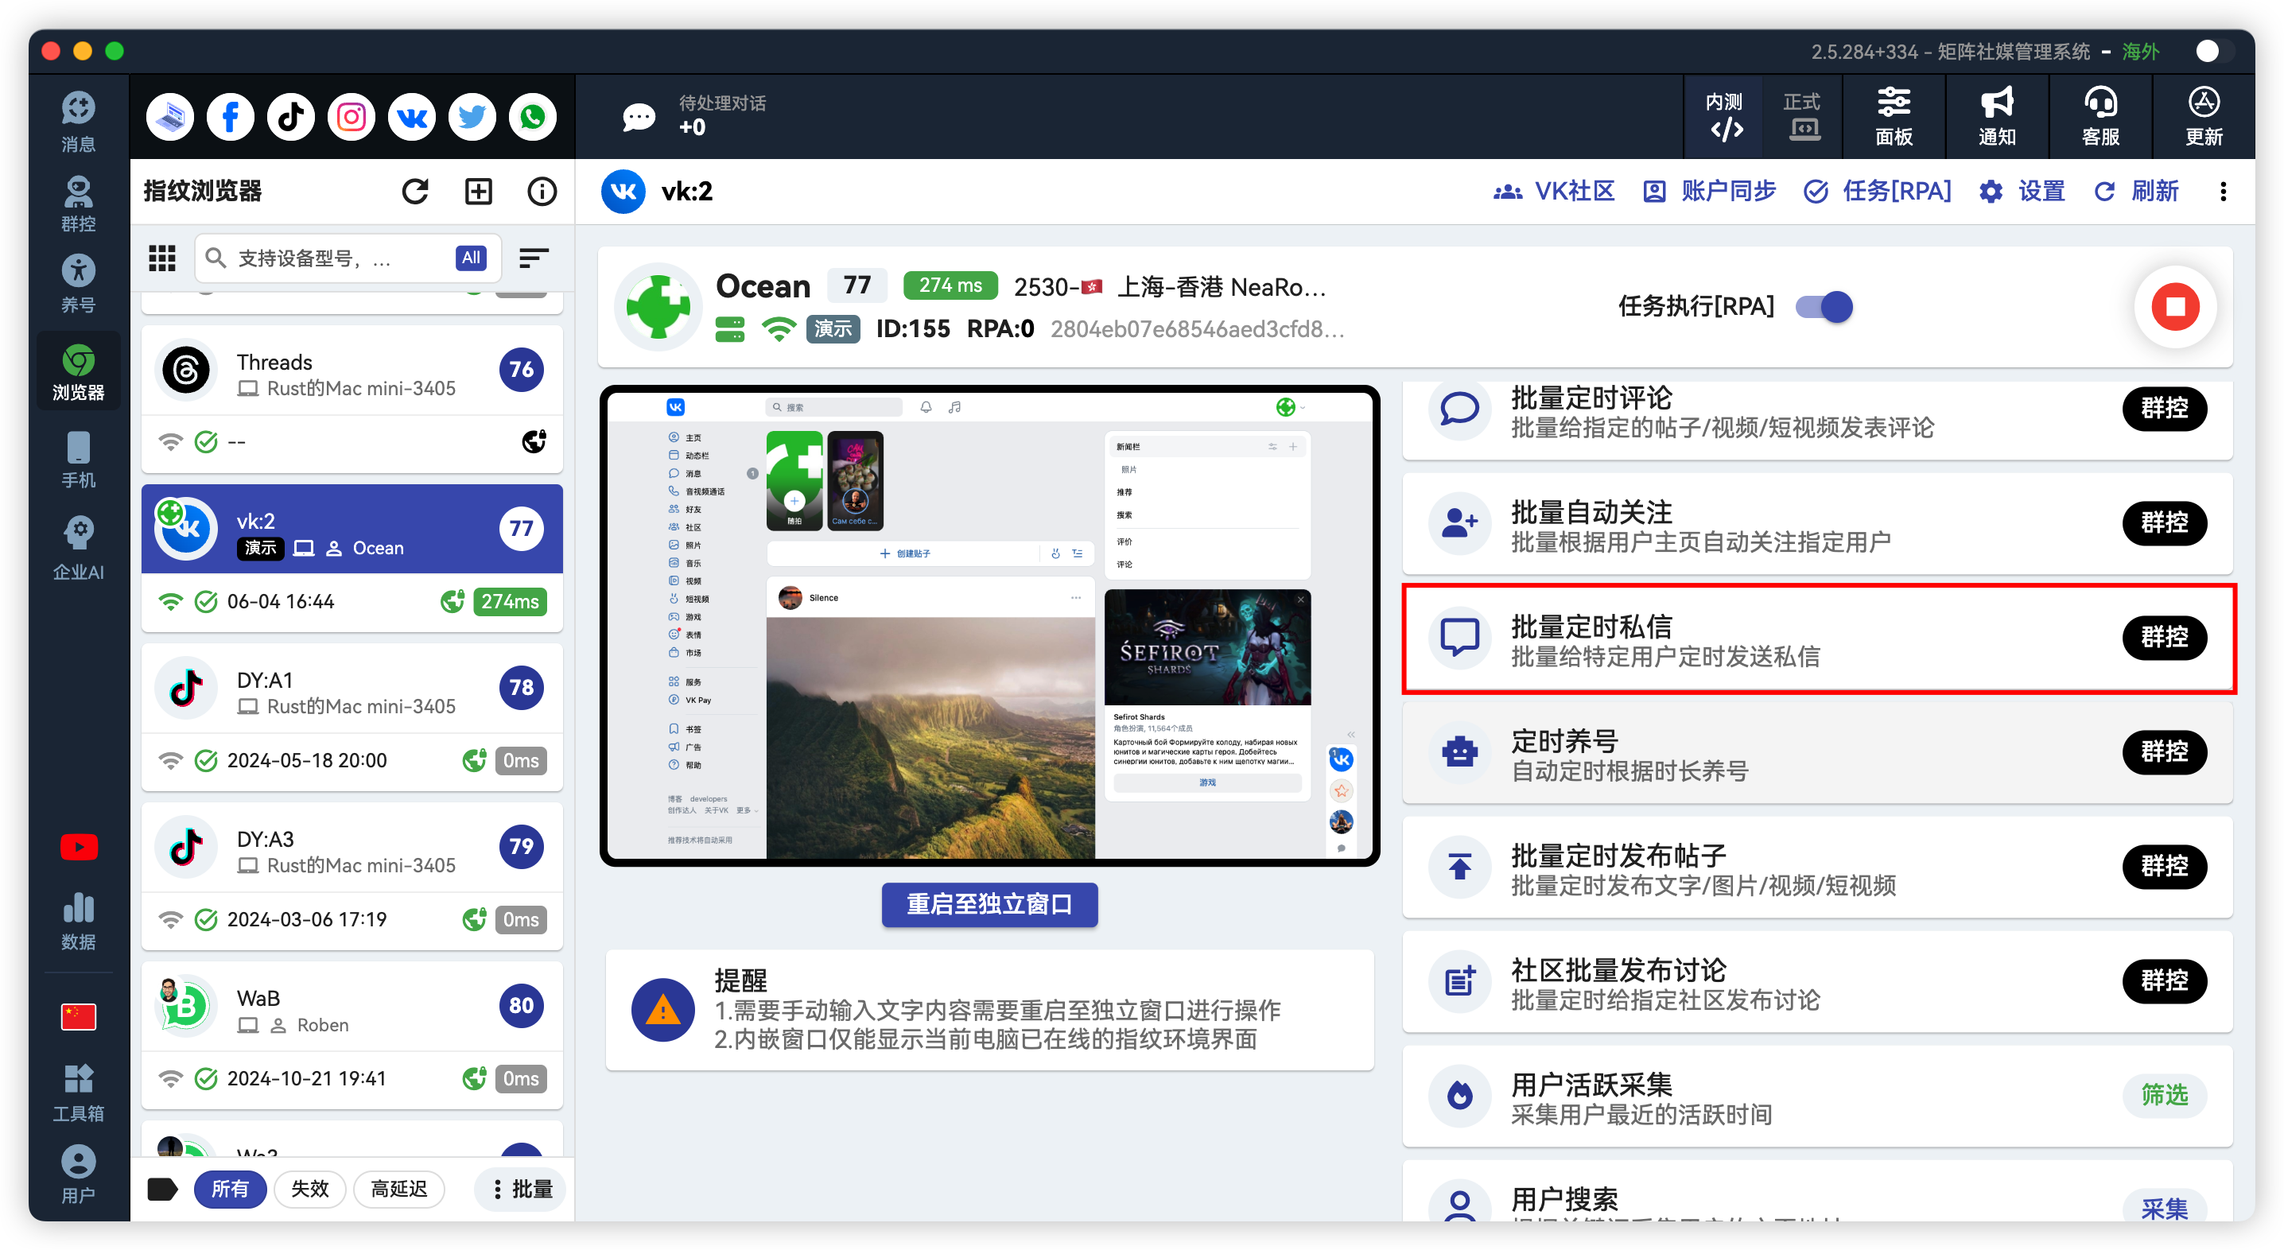This screenshot has width=2284, height=1250.
Task: Open the 数据 data sidebar section
Action: point(78,920)
